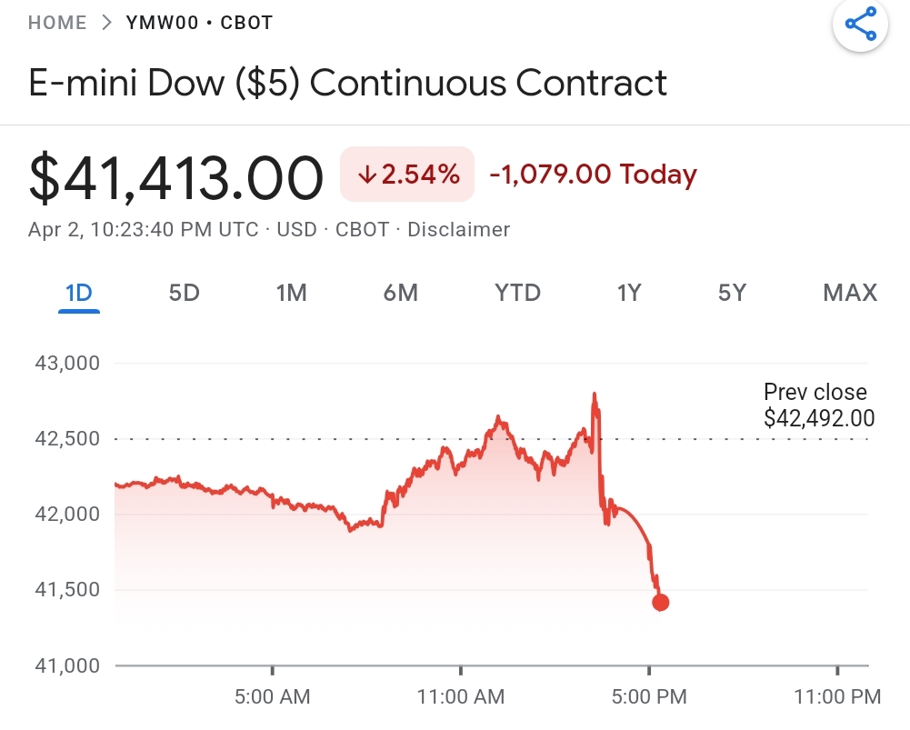
Task: Switch chart to YTD view
Action: pyautogui.click(x=517, y=293)
